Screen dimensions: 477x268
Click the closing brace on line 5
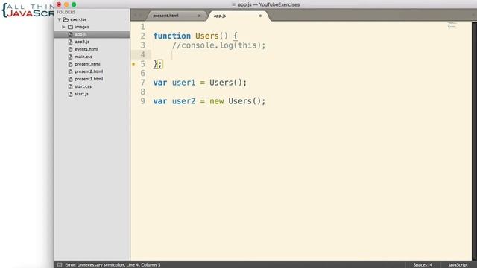pyautogui.click(x=156, y=64)
